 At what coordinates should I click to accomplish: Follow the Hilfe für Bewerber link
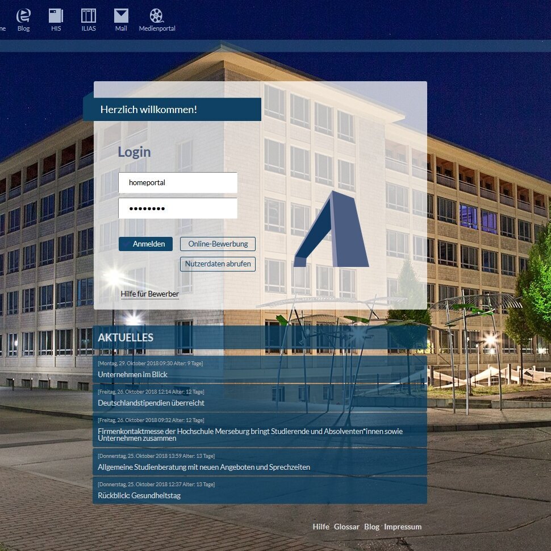149,294
